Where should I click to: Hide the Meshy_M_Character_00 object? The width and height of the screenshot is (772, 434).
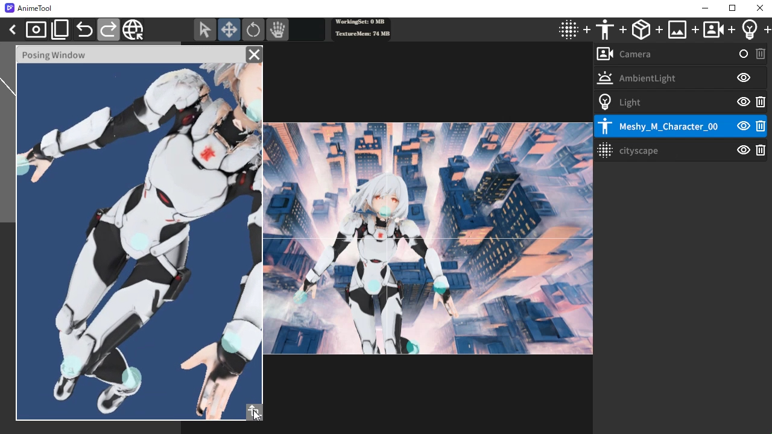(744, 126)
